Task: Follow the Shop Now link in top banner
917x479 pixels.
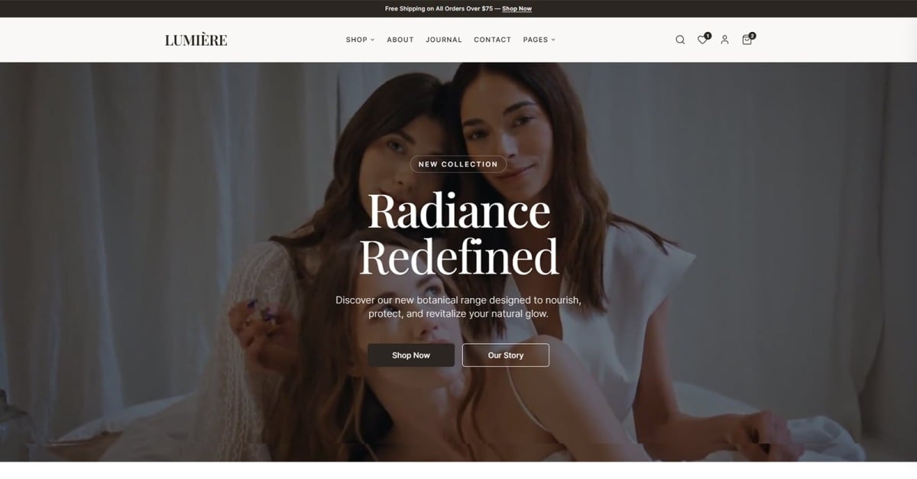Action: [x=517, y=9]
